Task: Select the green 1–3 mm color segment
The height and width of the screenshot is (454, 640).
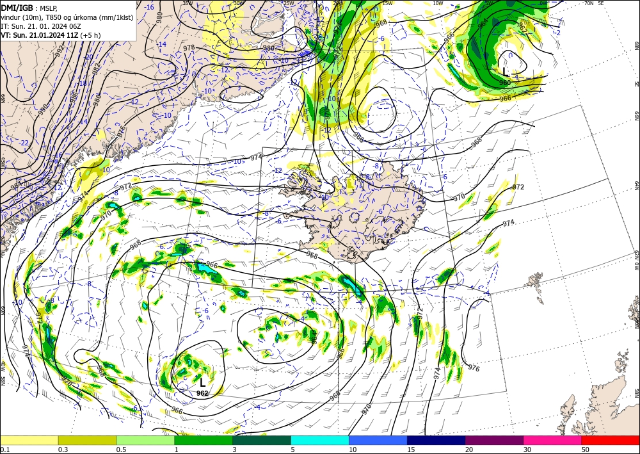Action: [x=204, y=440]
